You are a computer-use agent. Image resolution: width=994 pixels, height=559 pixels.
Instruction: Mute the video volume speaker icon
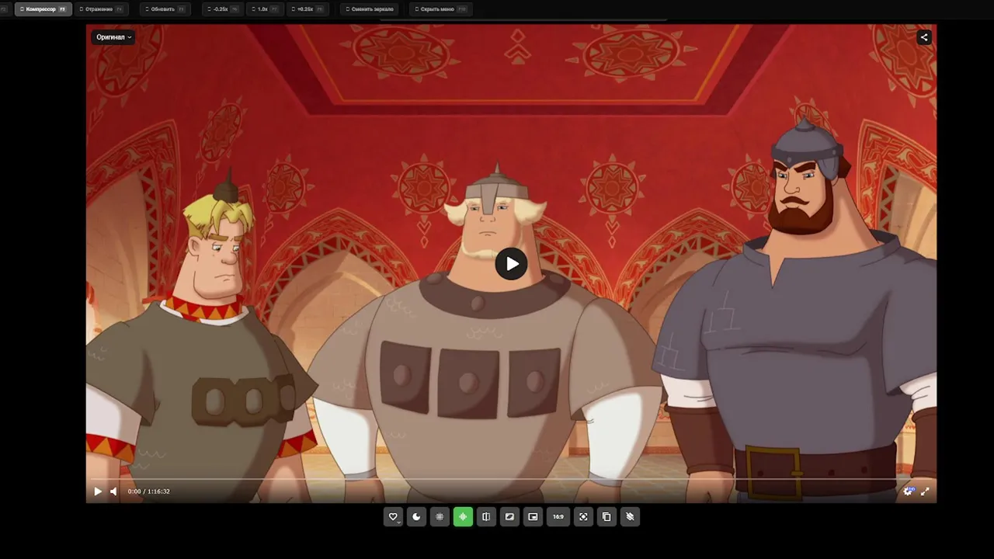point(113,491)
